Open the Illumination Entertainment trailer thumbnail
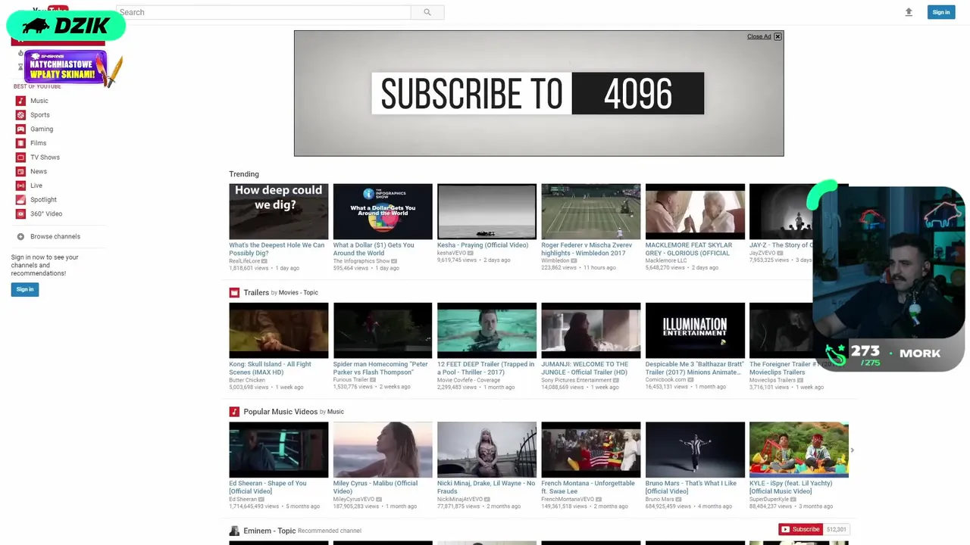 coord(695,330)
